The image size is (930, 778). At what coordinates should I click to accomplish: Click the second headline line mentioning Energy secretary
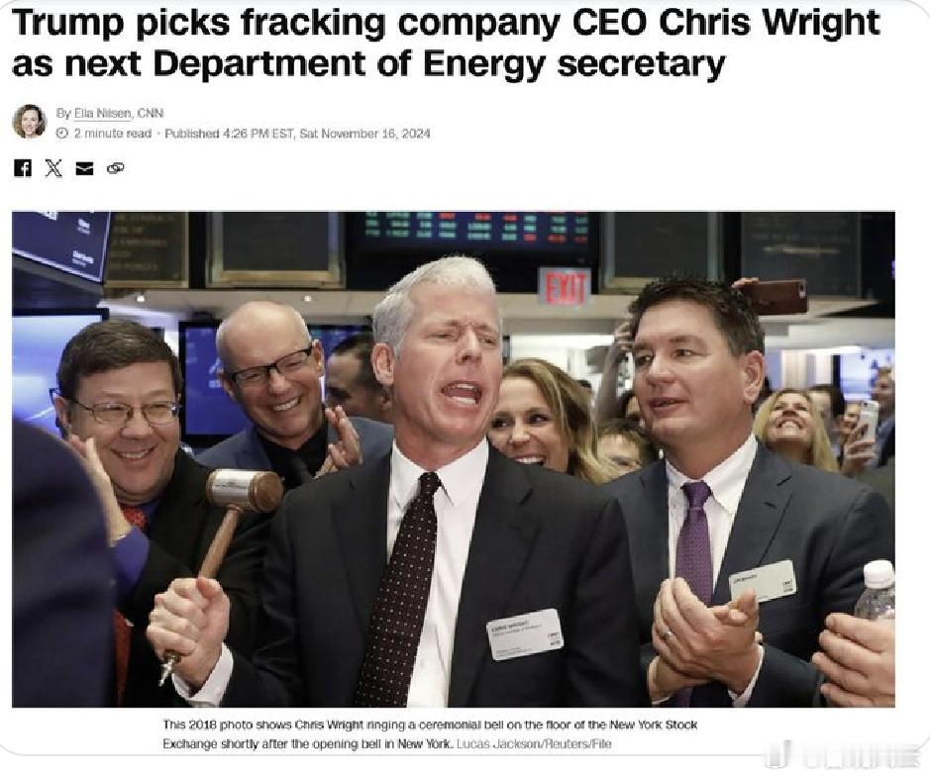click(368, 63)
